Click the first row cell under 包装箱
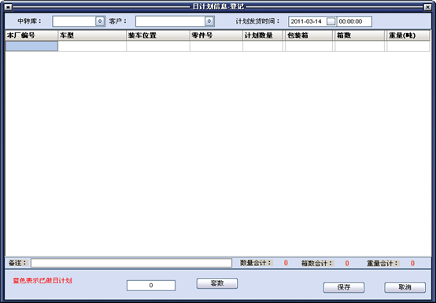 point(309,46)
